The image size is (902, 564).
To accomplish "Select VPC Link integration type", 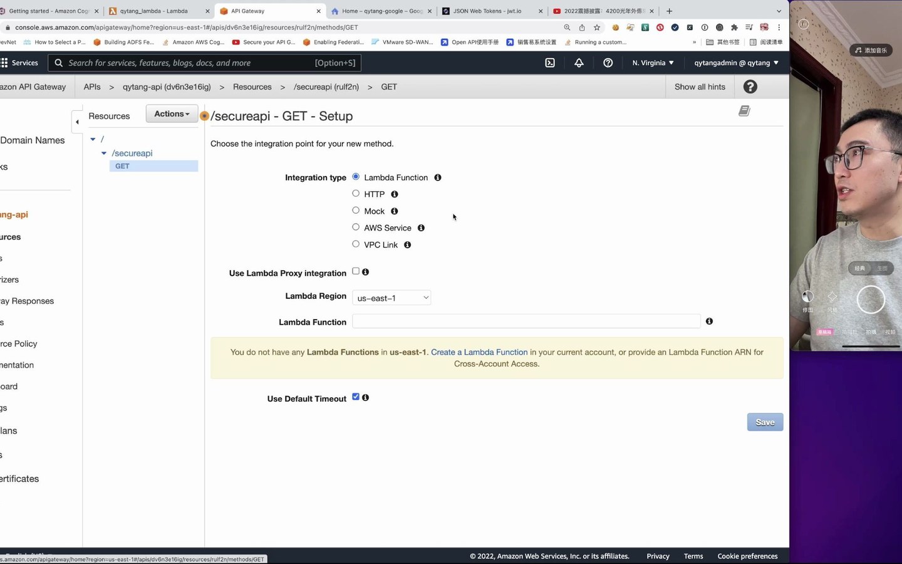I will pos(356,244).
